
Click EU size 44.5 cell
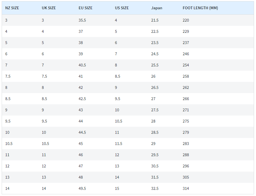click(x=82, y=133)
